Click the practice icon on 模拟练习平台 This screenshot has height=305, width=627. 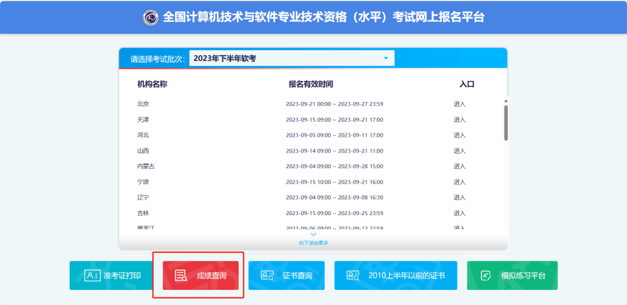click(x=486, y=275)
